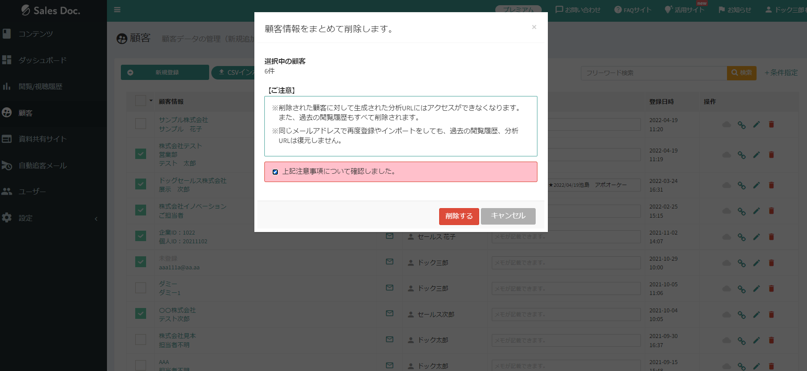Click cloud icon for 〇〇株式会社 row
The image size is (807, 371).
point(727,315)
